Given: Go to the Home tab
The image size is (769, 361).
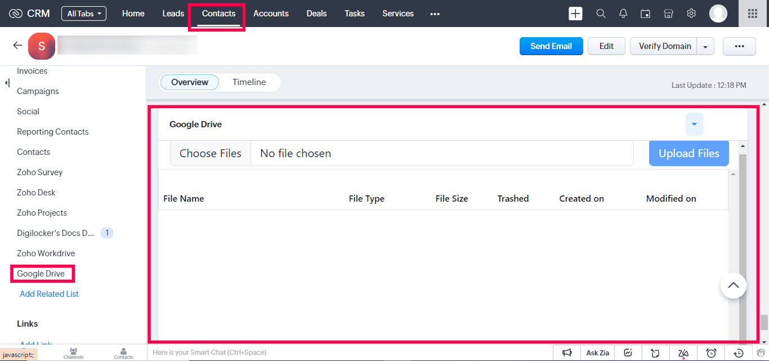Looking at the screenshot, I should (133, 14).
